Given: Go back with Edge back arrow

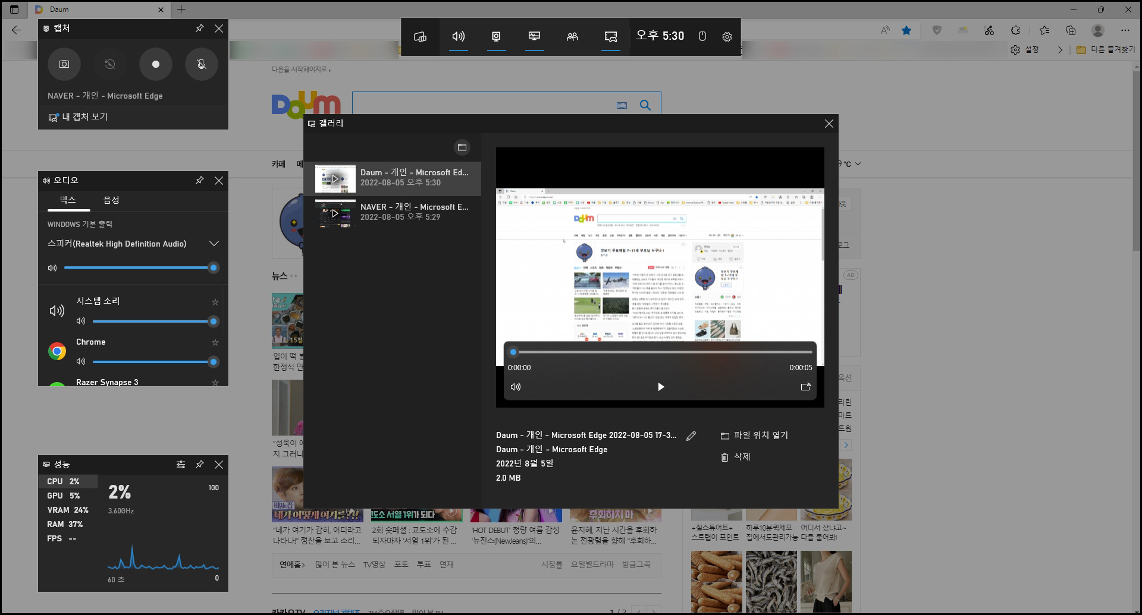Looking at the screenshot, I should coord(17,30).
